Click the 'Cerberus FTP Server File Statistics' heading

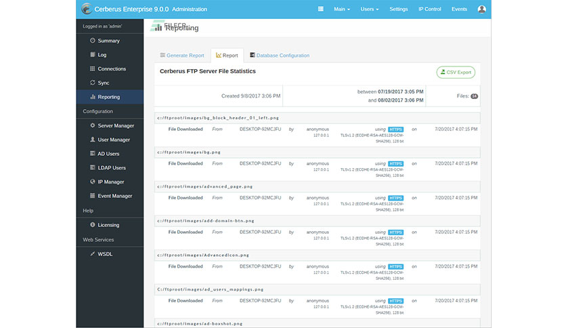pos(208,71)
